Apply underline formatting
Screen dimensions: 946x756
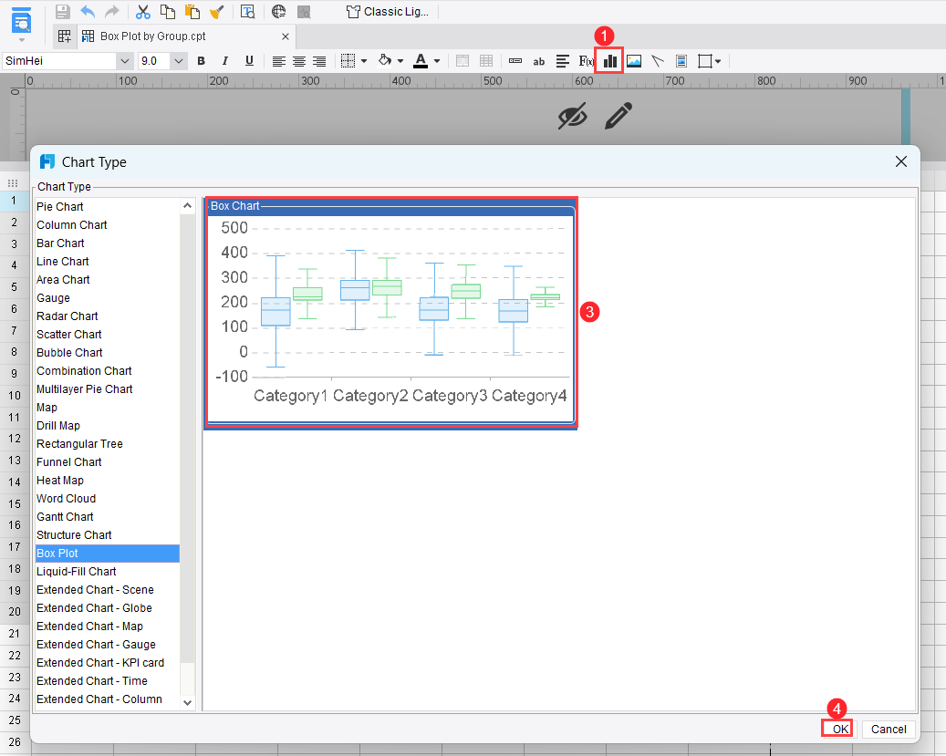click(249, 61)
